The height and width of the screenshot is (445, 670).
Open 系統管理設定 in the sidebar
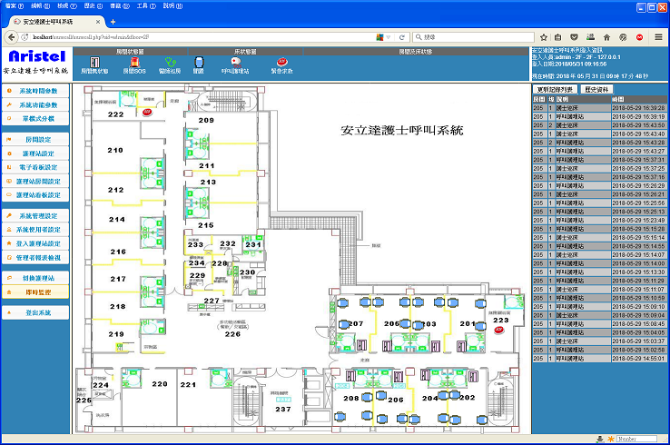[x=35, y=216]
